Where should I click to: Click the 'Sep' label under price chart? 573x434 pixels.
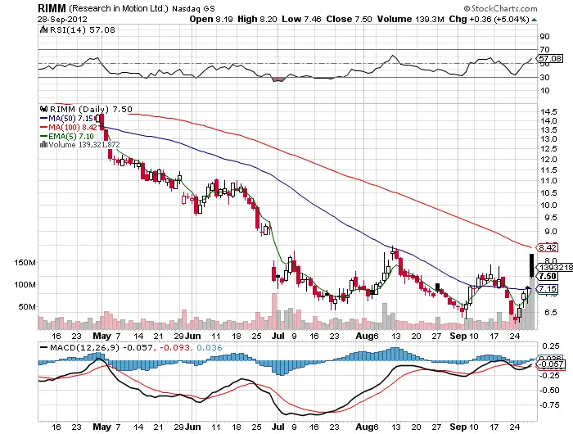458,336
